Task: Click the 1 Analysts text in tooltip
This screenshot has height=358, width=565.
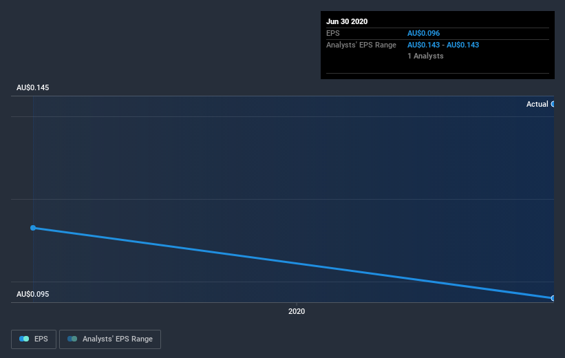Action: (425, 56)
